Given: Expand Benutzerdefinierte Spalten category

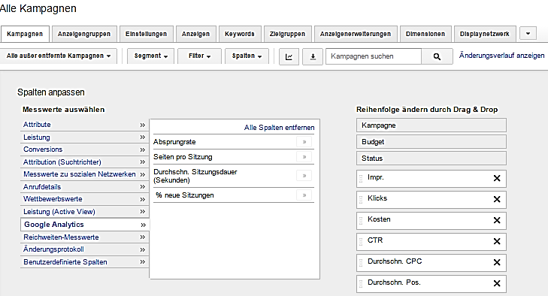Looking at the screenshot, I should pos(85,262).
